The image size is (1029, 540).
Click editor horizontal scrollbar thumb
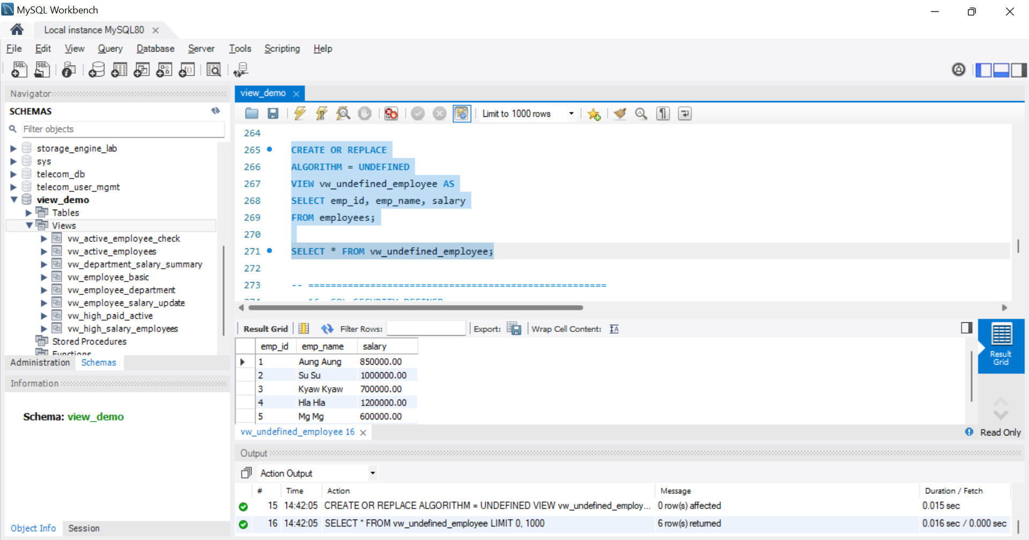tap(416, 308)
